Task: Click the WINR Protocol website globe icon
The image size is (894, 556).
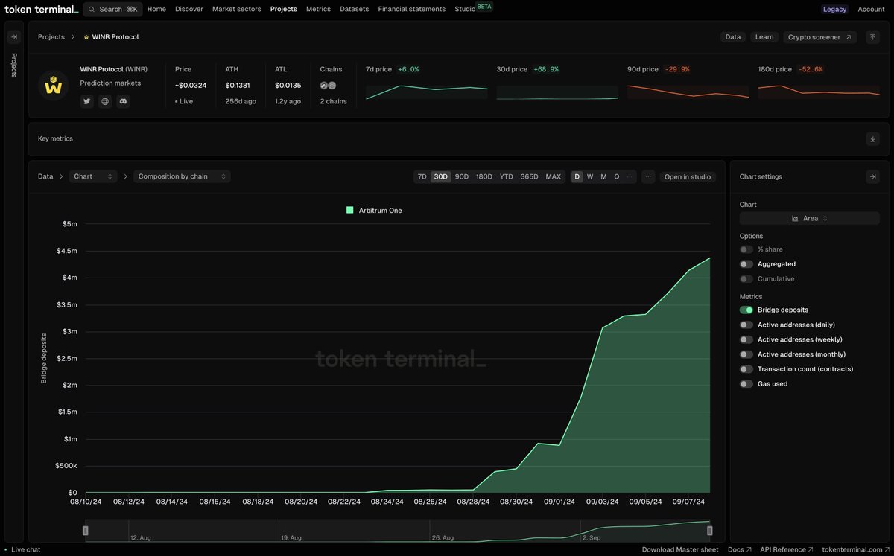Action: (x=104, y=100)
